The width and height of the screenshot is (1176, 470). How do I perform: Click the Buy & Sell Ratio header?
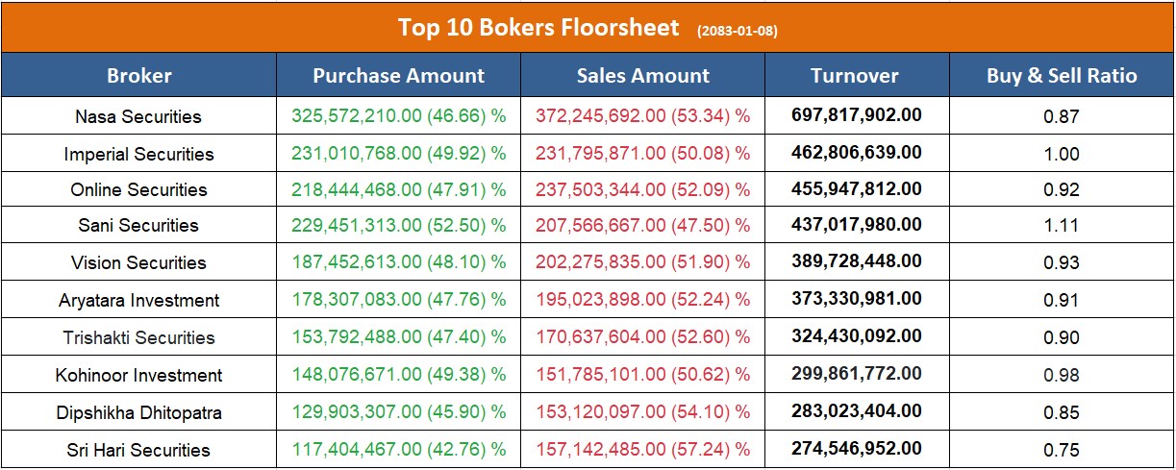(x=1062, y=76)
